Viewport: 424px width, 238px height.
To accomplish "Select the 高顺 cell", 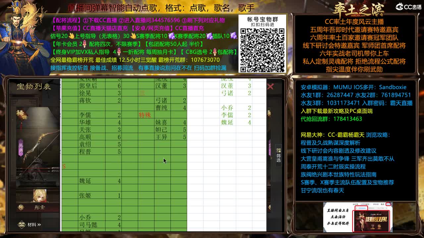I will click(91, 137).
